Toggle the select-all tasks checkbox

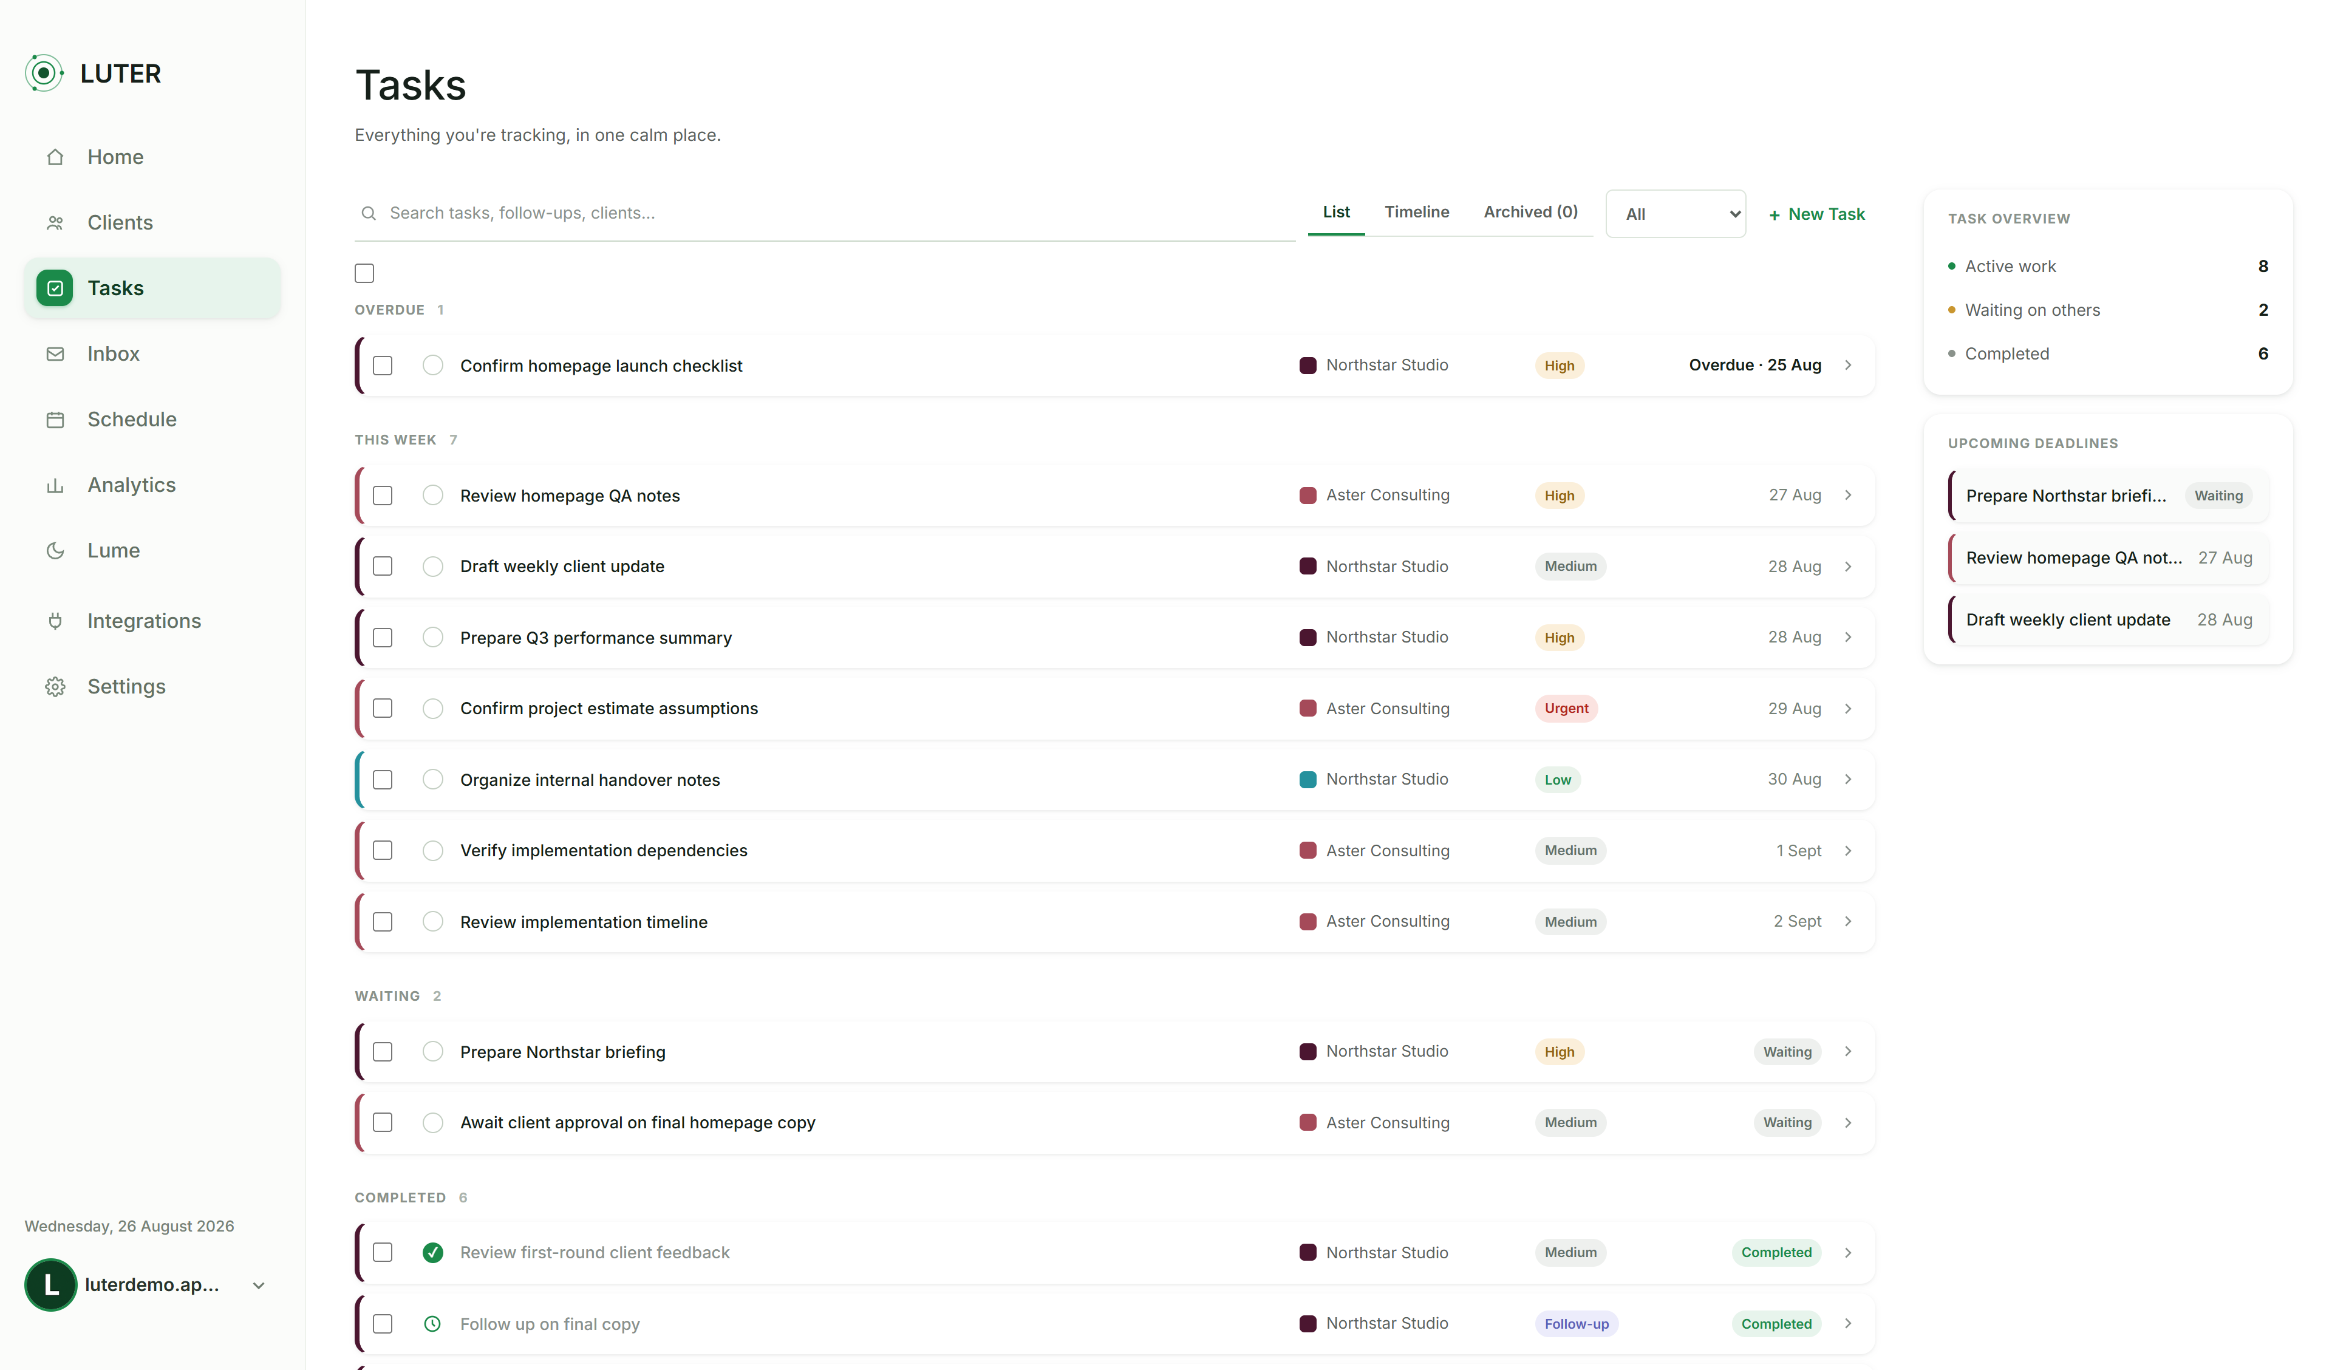point(364,273)
